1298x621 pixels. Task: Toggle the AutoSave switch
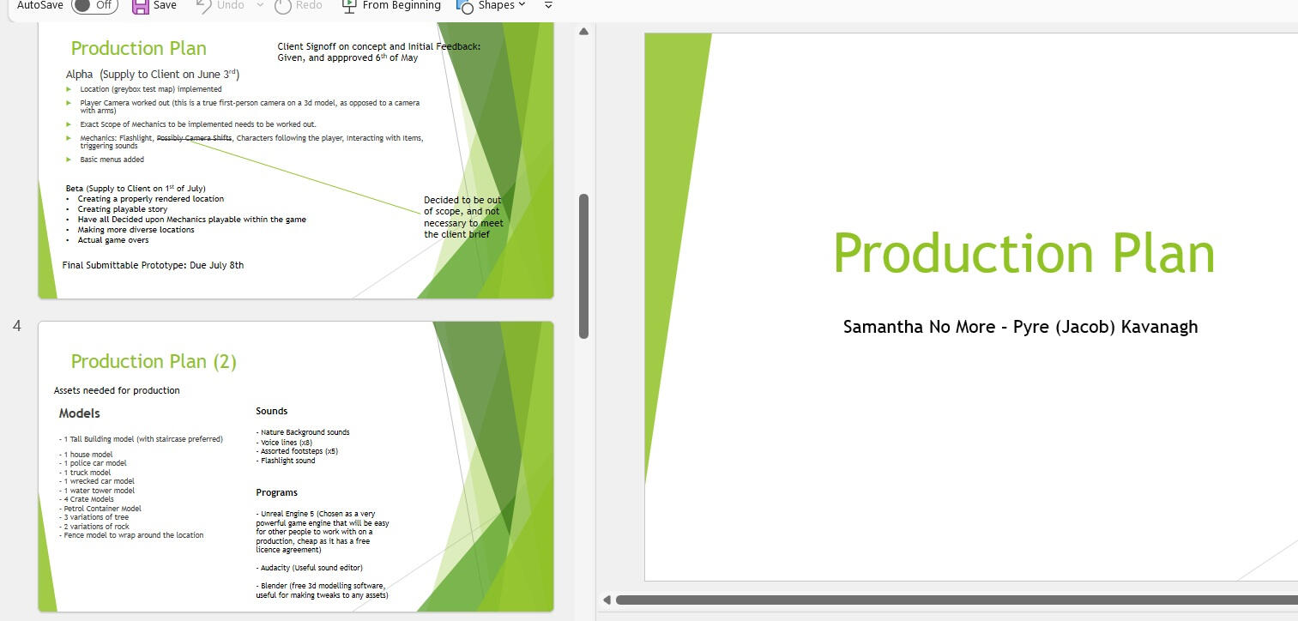coord(94,5)
